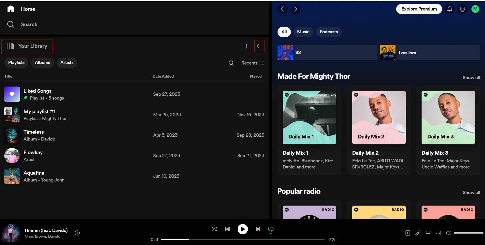
Task: Open Liked Songs playlist
Action: point(134,94)
